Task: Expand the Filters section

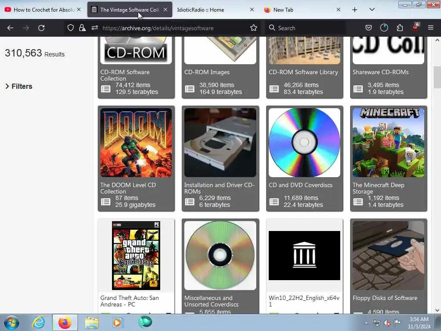Action: [19, 86]
